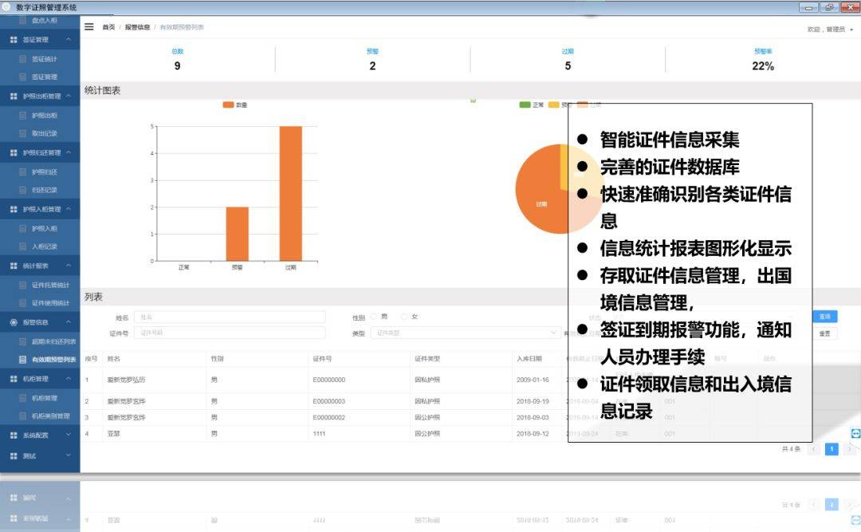This screenshot has height=532, width=861.
Task: Click the blue 查询 search button
Action: [x=824, y=317]
